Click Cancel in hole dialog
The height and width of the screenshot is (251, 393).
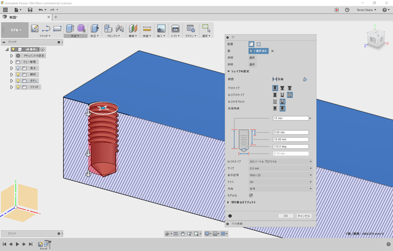(x=304, y=215)
